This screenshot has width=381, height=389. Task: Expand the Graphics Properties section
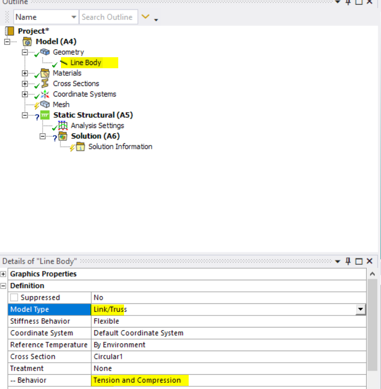pyautogui.click(x=4, y=274)
